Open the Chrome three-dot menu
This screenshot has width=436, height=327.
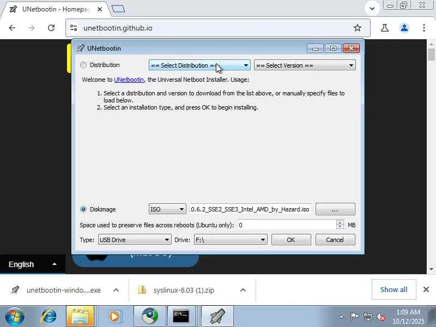click(x=424, y=28)
